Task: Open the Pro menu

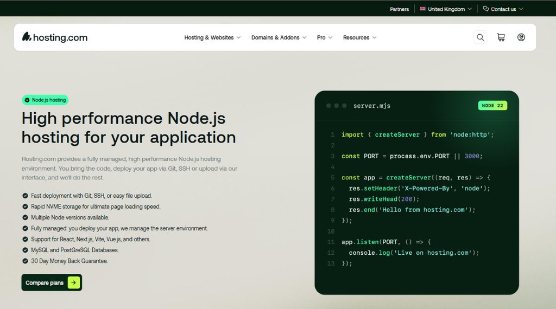Action: point(325,37)
